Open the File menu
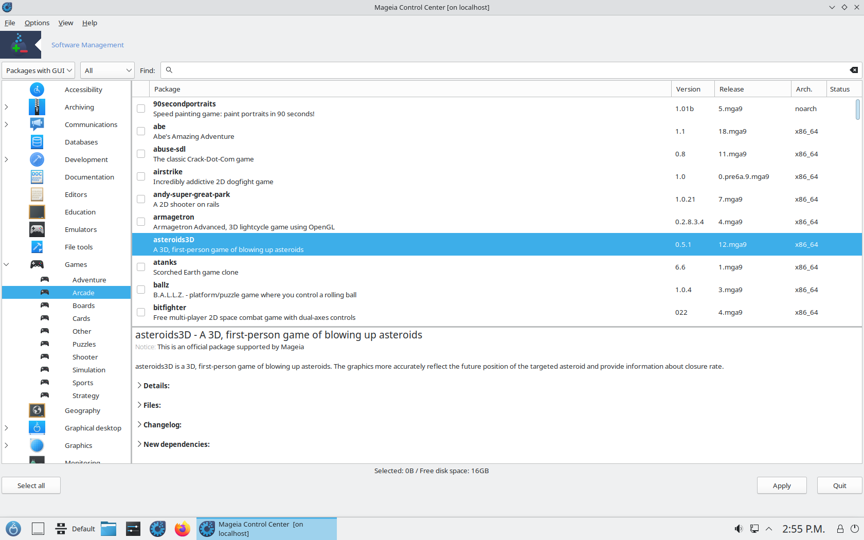The width and height of the screenshot is (864, 540). [x=10, y=23]
